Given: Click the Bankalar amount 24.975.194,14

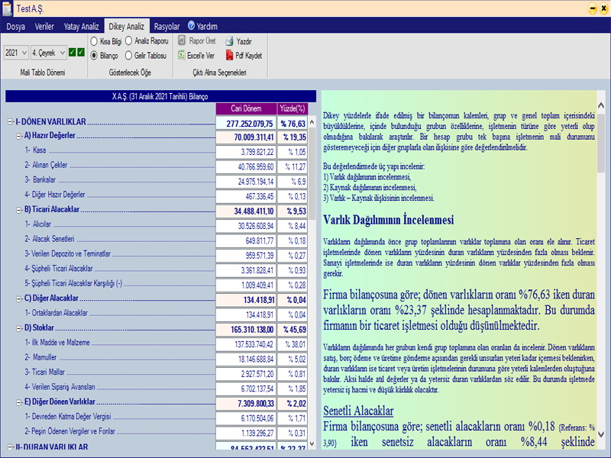Looking at the screenshot, I should click(246, 182).
